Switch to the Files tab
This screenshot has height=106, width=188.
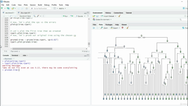[x=94, y=25]
